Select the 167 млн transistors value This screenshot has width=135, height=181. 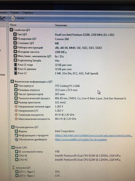(x=60, y=94)
